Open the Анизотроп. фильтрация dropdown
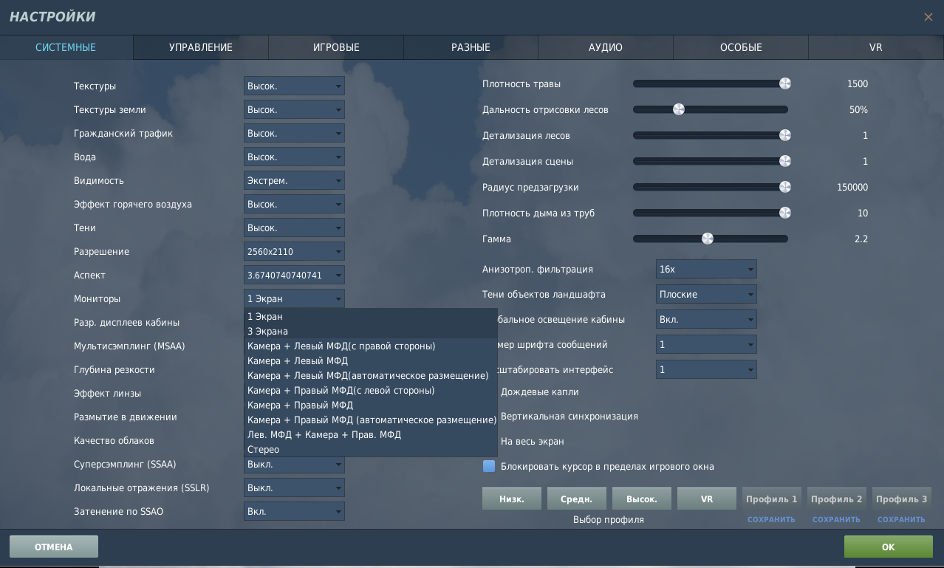The image size is (944, 568). tap(706, 269)
